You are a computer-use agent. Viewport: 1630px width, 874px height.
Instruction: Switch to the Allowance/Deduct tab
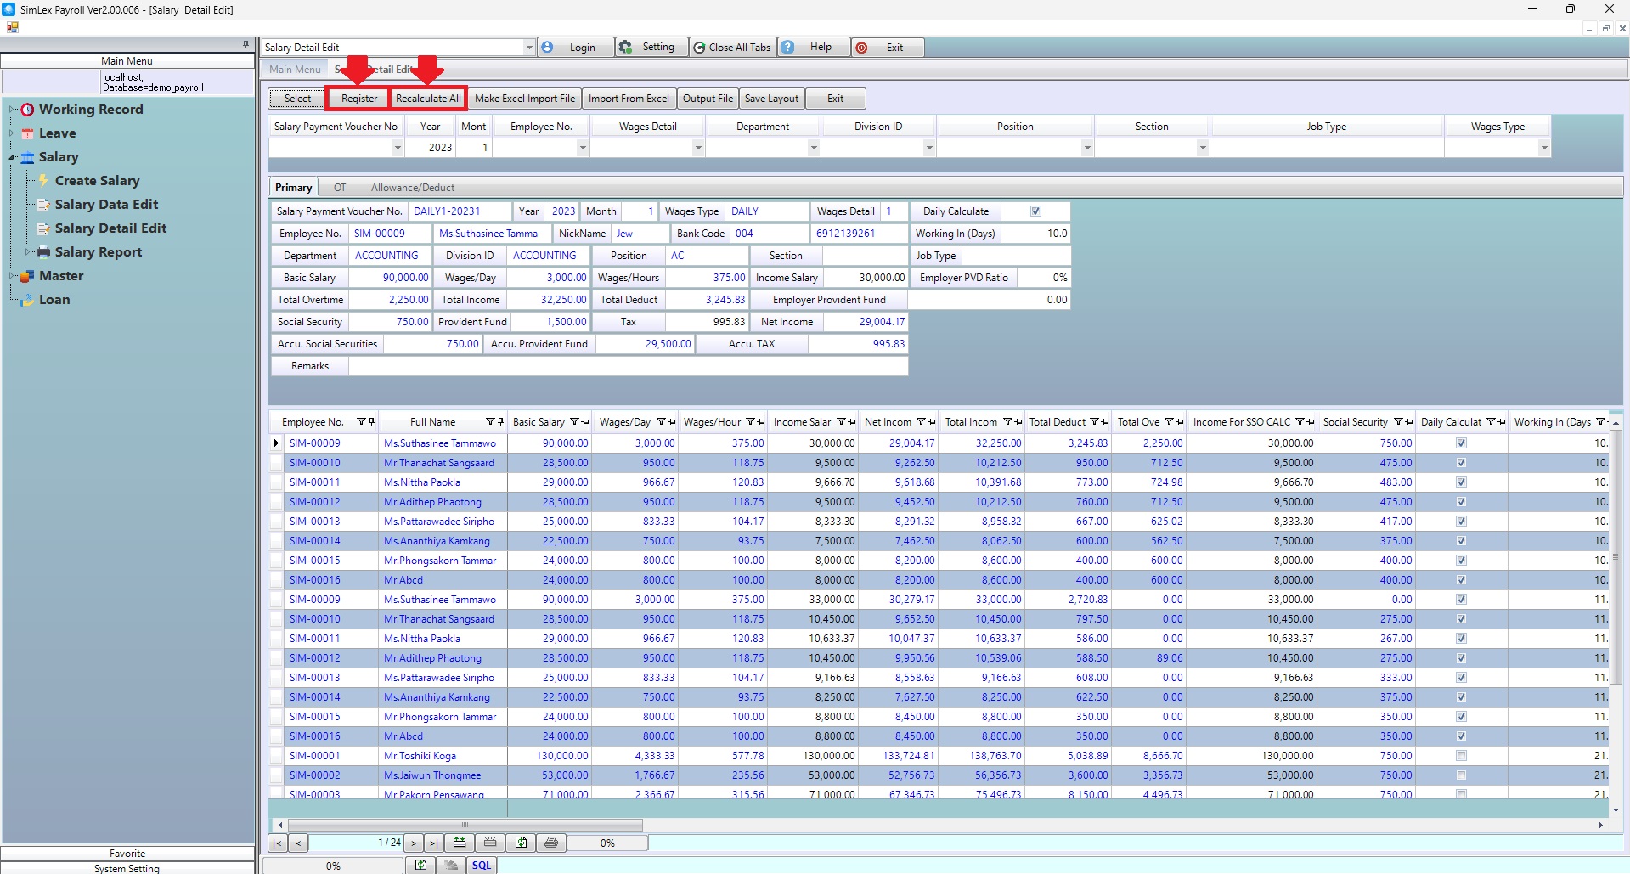412,188
